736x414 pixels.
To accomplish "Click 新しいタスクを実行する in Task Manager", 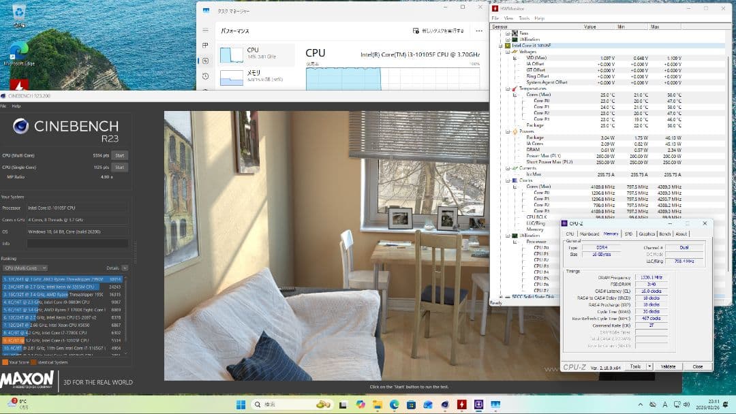I will (438, 31).
